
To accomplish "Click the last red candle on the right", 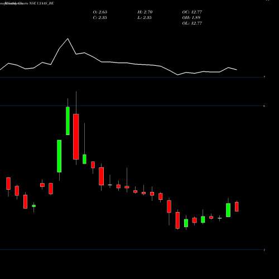I will point(237,206).
